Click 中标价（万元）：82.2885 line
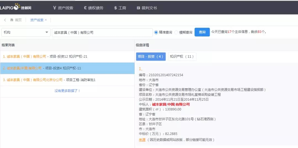Screen dimensions: 298x148 pos(158,134)
